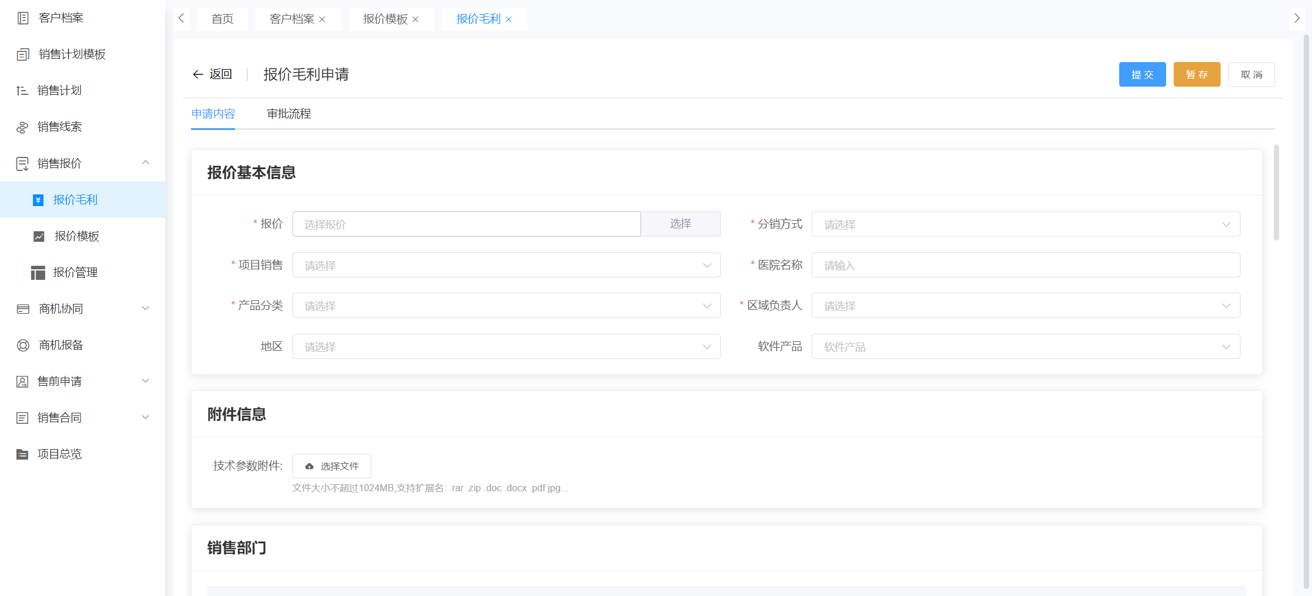Click the 销售计划模板 sidebar icon
Viewport: 1312px width, 596px height.
pos(23,54)
